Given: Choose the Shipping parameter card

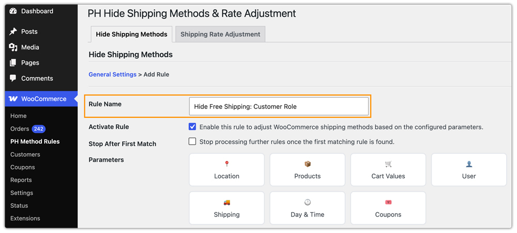Looking at the screenshot, I should [x=226, y=208].
